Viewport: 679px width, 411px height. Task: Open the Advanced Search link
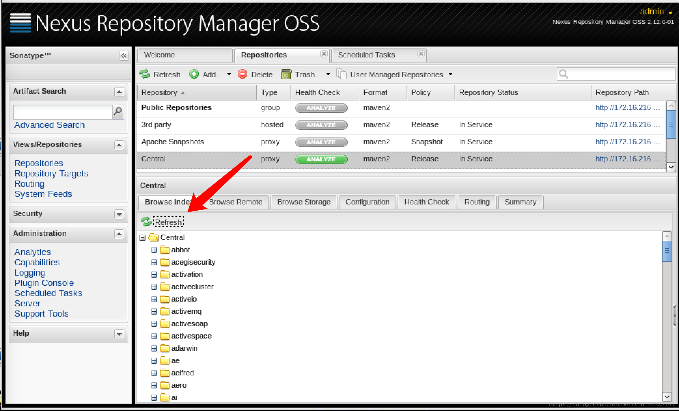50,125
